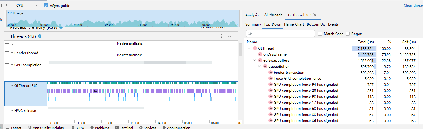Expand the unnamed first thread row

pos(12,45)
